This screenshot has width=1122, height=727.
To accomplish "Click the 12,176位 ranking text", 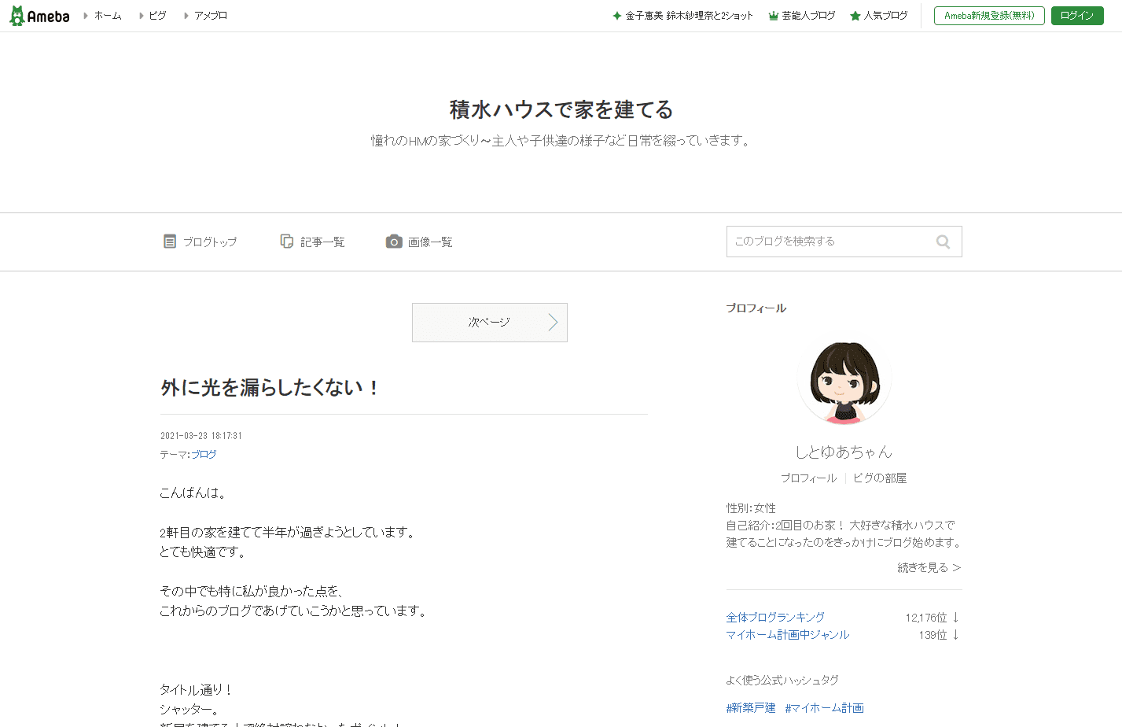I will 926,618.
